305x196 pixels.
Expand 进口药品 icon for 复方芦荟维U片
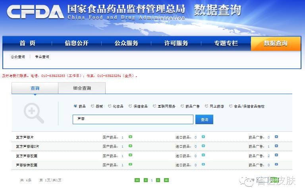tap(203, 146)
